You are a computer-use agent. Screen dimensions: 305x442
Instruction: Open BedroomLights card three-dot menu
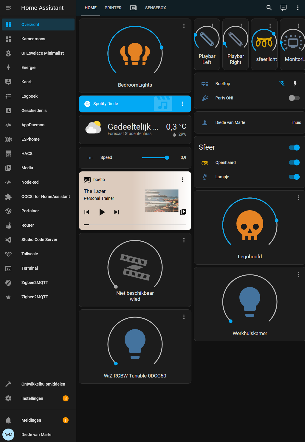(x=184, y=26)
